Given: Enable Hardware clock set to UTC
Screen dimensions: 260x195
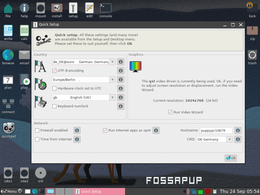Looking at the screenshot, I should point(55,89).
